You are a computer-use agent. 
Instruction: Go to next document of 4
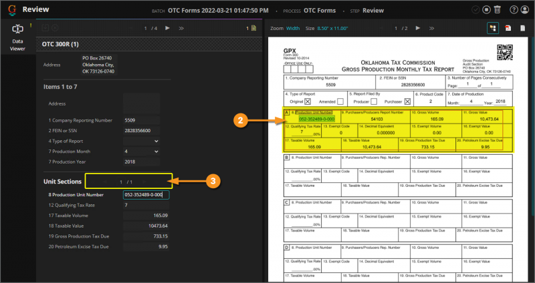pos(167,28)
